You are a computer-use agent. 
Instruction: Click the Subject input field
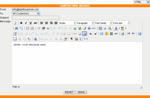pyautogui.click(x=35, y=18)
